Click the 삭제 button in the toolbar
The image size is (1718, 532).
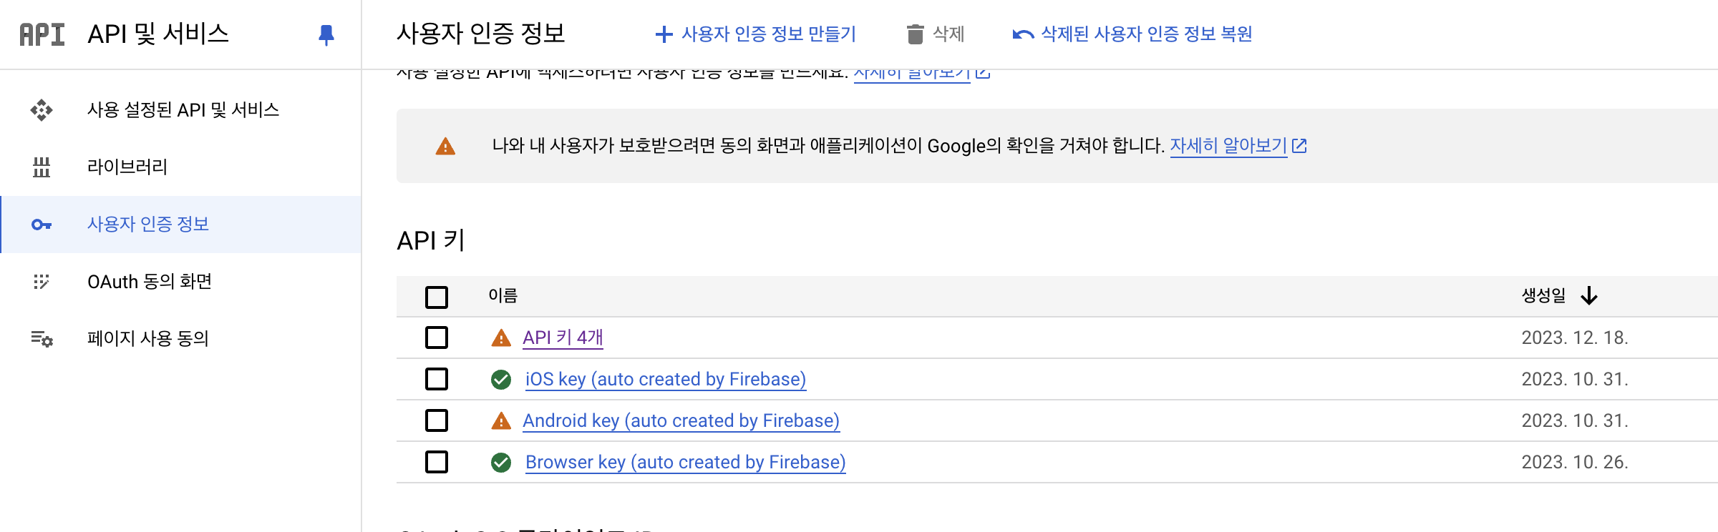pyautogui.click(x=936, y=34)
